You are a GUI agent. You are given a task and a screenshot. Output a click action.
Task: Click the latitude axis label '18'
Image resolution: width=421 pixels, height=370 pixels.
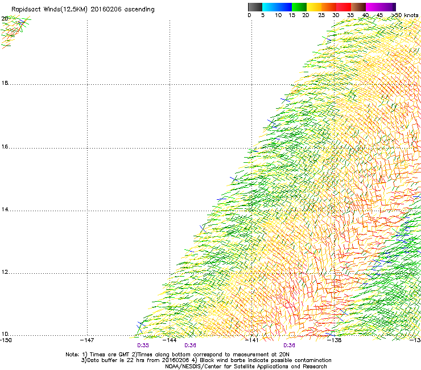5,83
